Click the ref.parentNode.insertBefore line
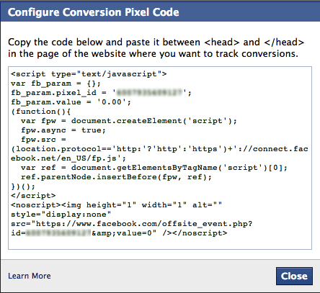Screen dimensions: 320x293 [x=116, y=177]
